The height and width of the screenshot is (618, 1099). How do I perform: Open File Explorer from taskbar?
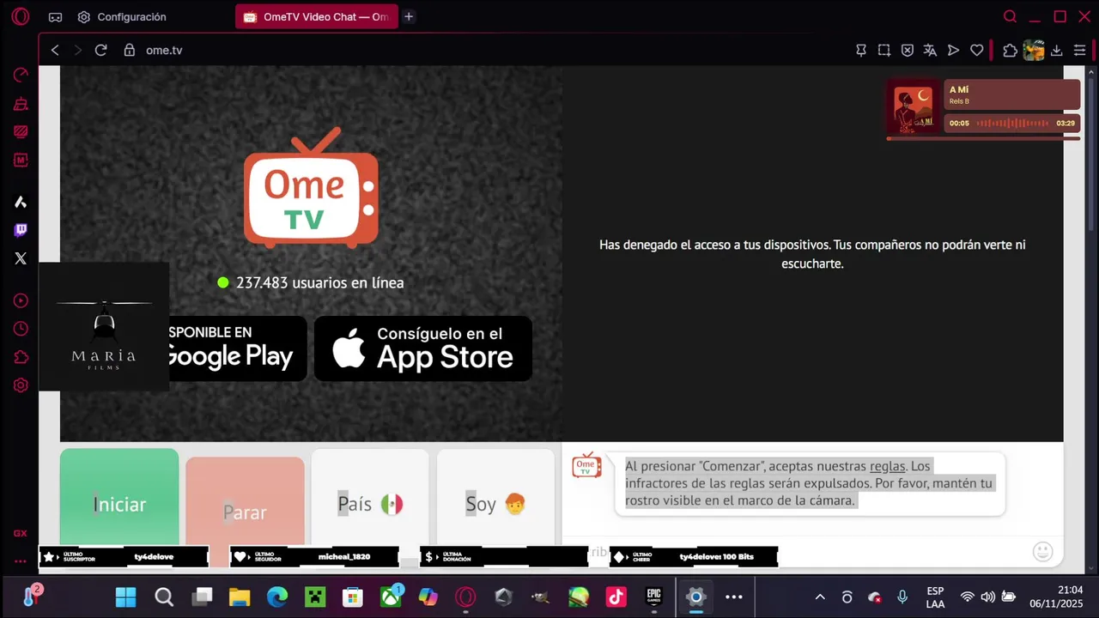click(239, 597)
